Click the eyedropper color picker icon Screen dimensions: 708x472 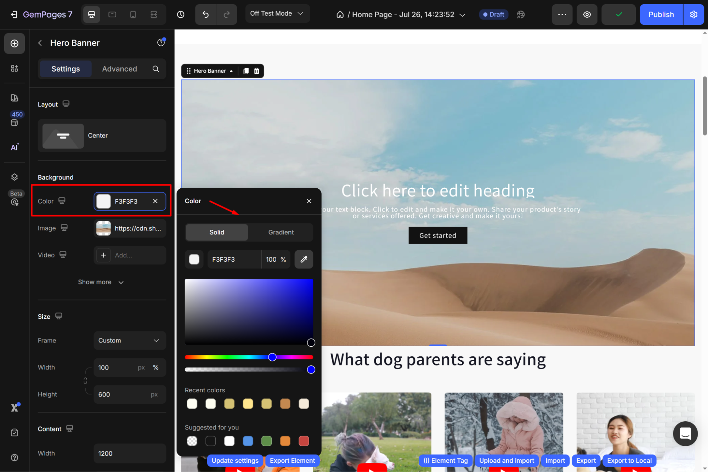[304, 259]
